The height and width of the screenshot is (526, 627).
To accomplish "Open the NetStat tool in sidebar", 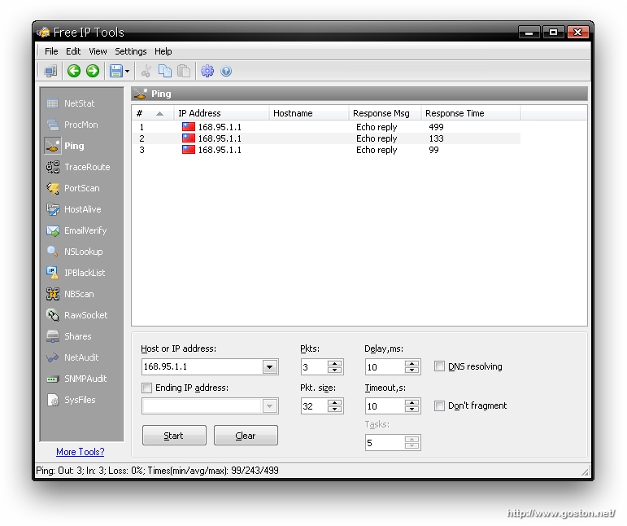I will 79,103.
